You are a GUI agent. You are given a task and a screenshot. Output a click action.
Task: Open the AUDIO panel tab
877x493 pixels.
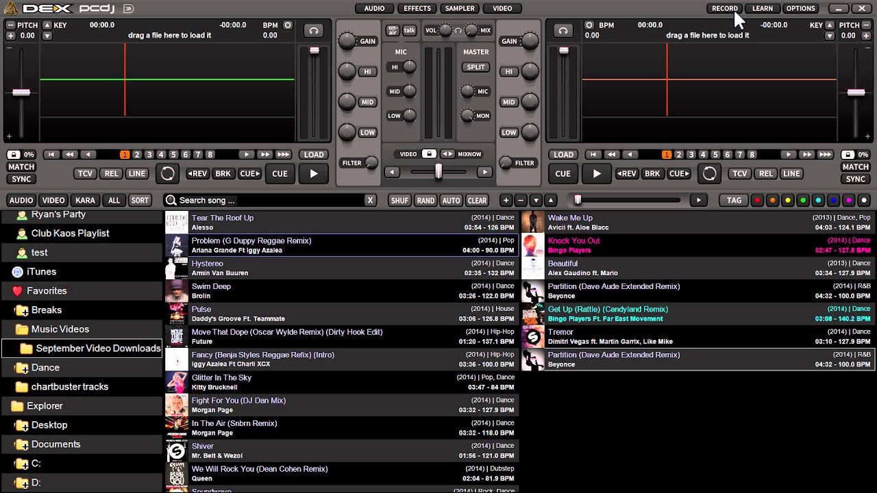(374, 8)
